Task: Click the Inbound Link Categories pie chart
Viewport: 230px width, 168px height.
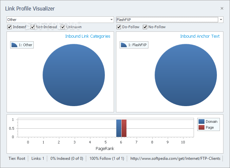Action: point(74,75)
